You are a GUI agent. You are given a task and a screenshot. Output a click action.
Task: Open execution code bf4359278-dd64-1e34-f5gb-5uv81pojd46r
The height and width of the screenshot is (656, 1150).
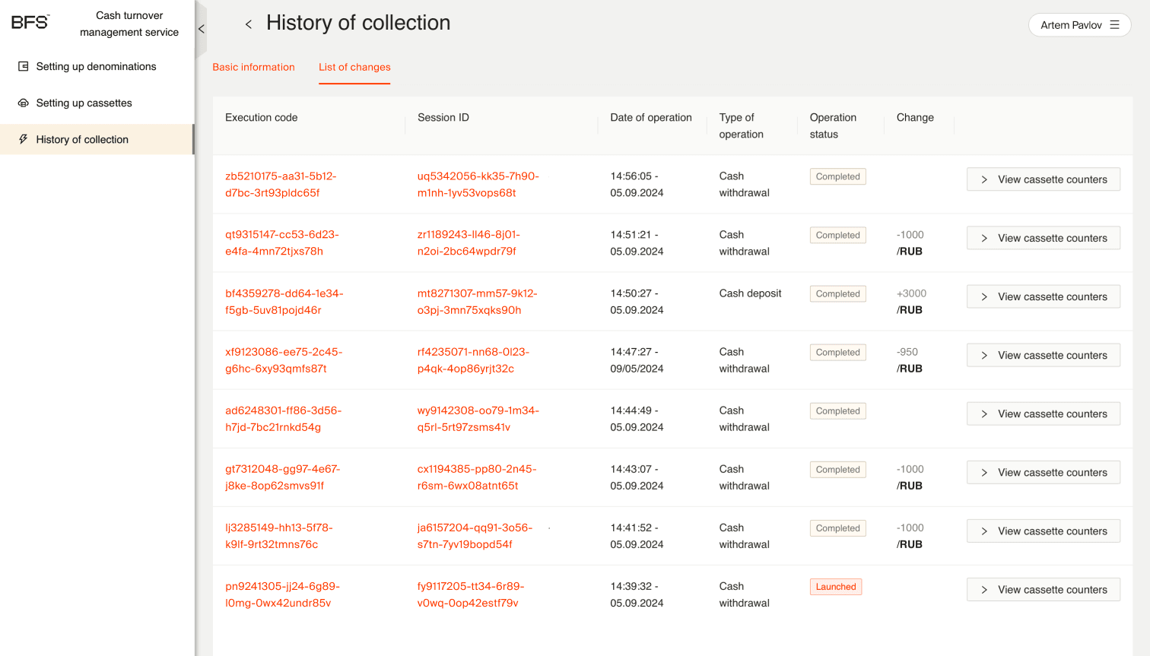[284, 302]
